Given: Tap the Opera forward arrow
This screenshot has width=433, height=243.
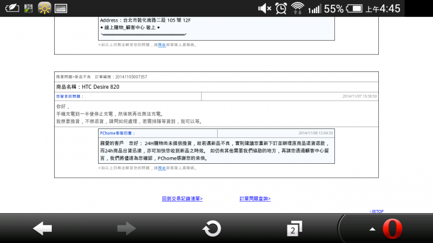Looking at the screenshot, I should (x=126, y=229).
